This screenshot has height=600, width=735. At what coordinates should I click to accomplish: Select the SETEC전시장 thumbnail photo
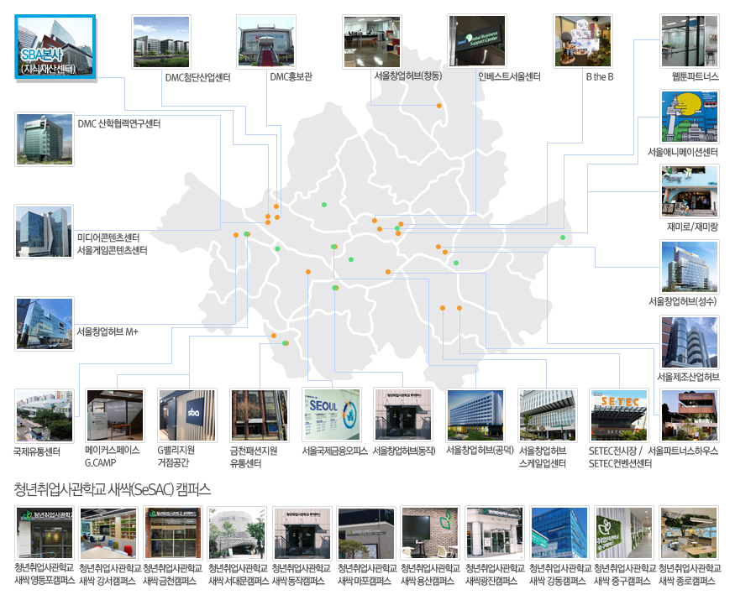tap(619, 415)
